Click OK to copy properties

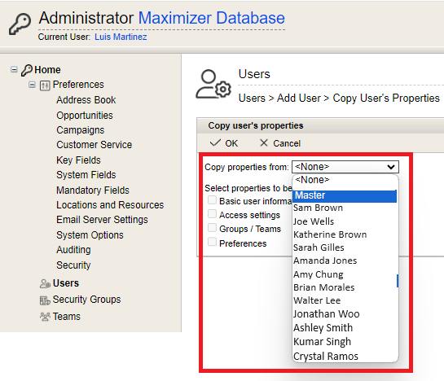tap(231, 143)
